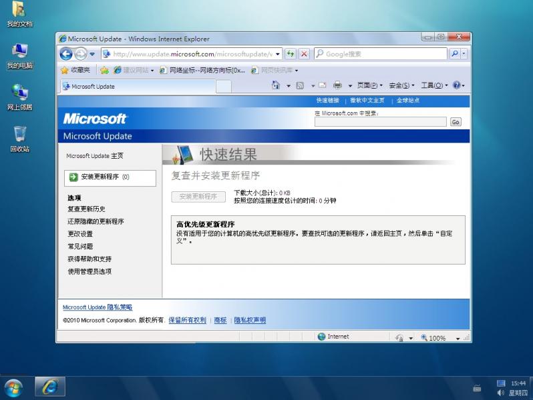
Task: Click the Print icon
Action: [x=337, y=85]
